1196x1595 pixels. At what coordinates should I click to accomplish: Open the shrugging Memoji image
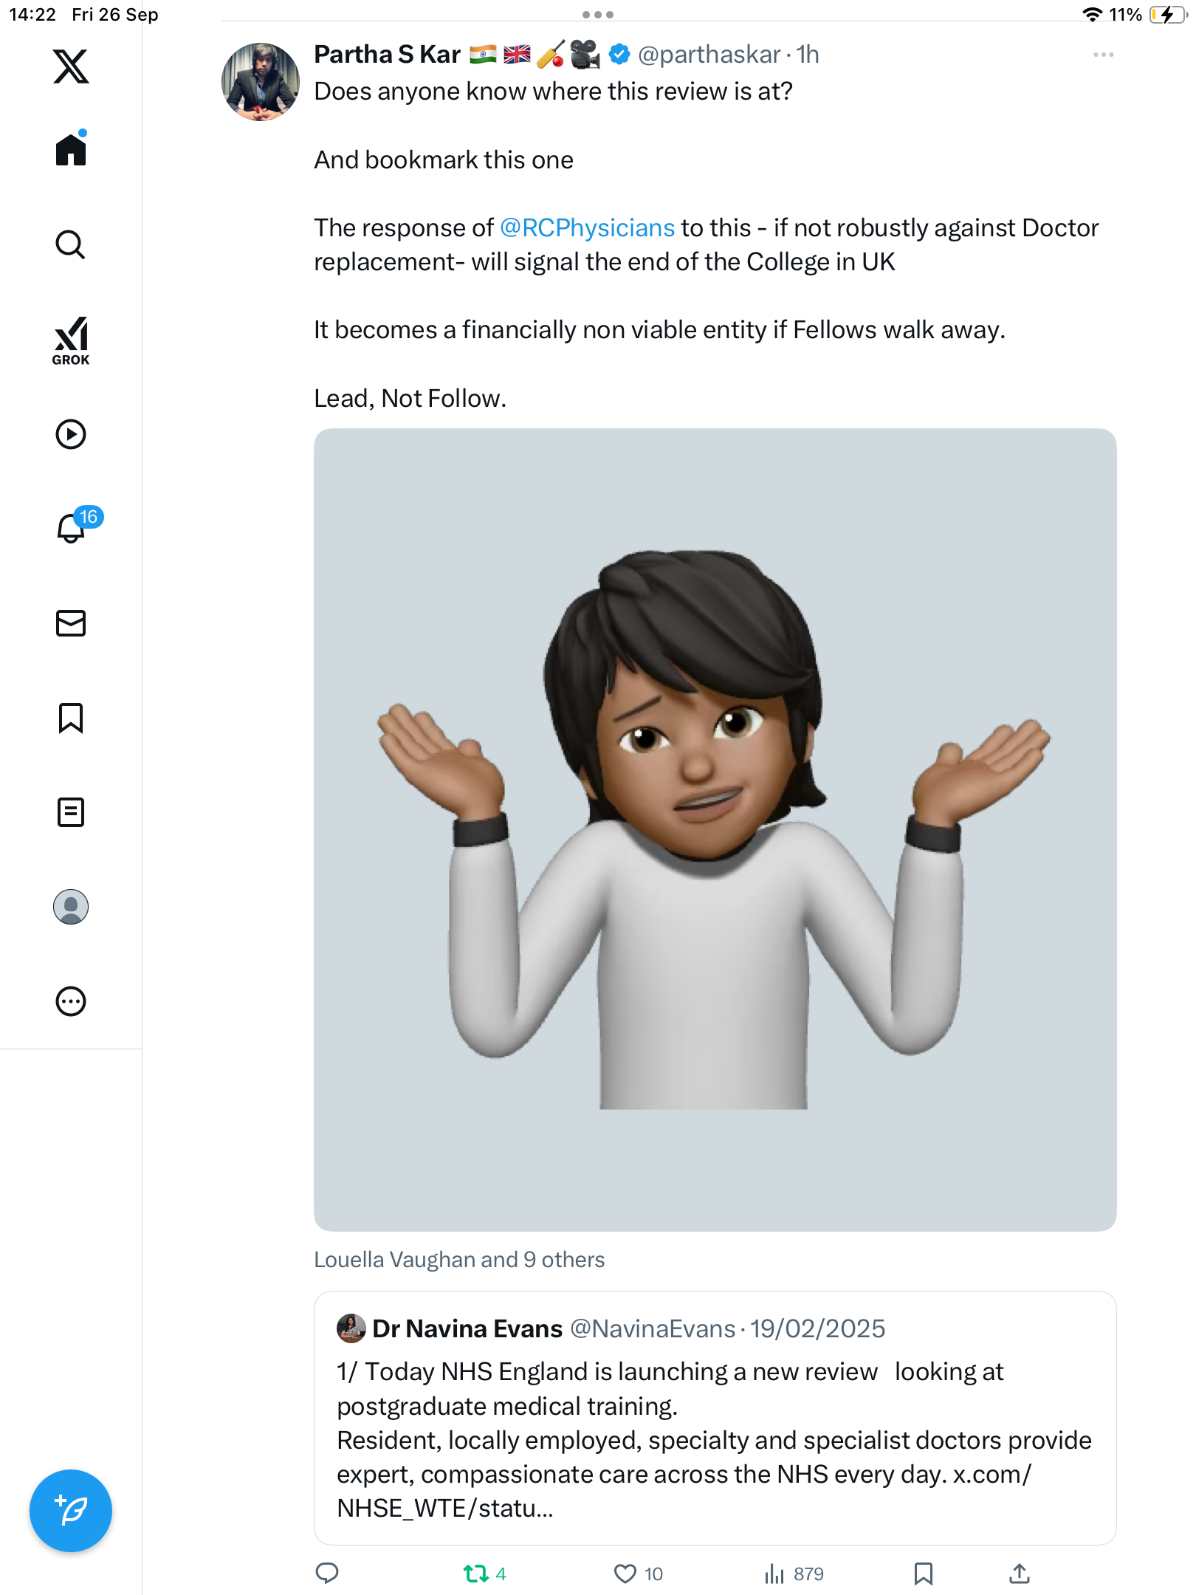point(715,829)
